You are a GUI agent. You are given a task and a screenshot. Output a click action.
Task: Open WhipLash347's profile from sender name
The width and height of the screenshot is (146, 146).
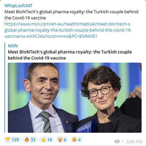click(18, 5)
